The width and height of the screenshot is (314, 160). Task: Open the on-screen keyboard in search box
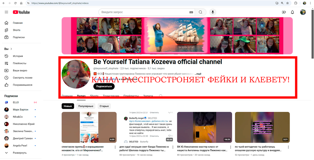[x=191, y=12]
